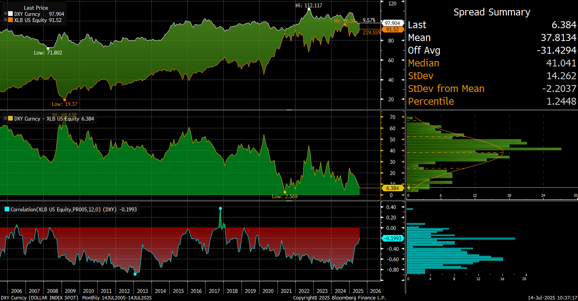The height and width of the screenshot is (301, 578).
Task: Click the 2026 year label on time axis
Action: tap(375, 291)
